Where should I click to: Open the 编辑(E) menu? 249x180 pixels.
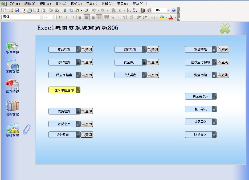(x=30, y=4)
